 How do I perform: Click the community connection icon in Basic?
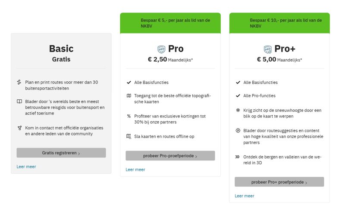click(x=19, y=128)
